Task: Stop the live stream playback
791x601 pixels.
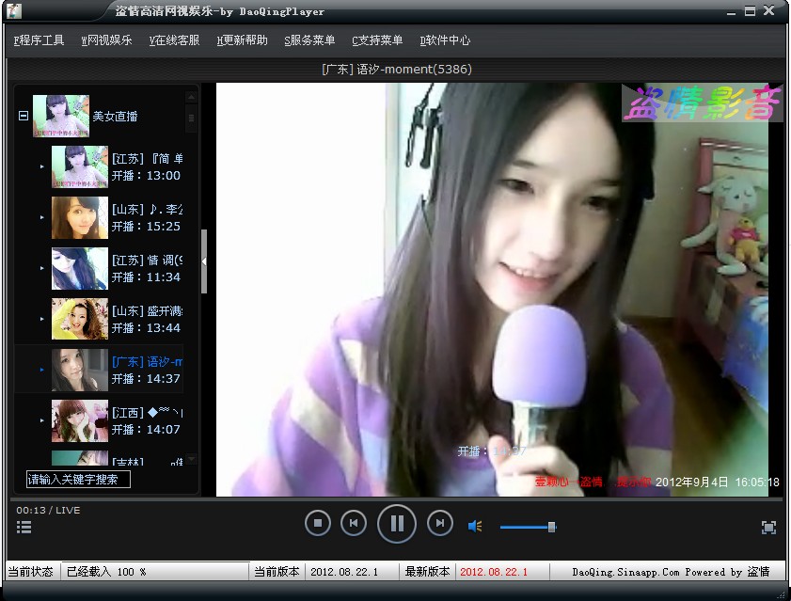Action: pyautogui.click(x=318, y=523)
